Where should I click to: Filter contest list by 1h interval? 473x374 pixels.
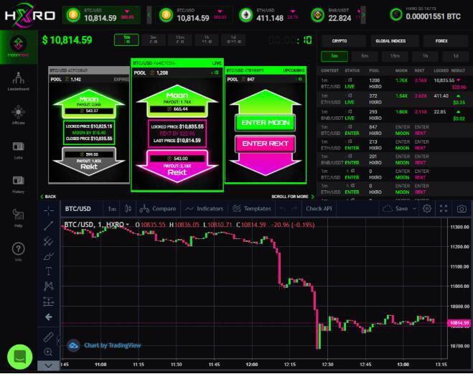tap(426, 56)
